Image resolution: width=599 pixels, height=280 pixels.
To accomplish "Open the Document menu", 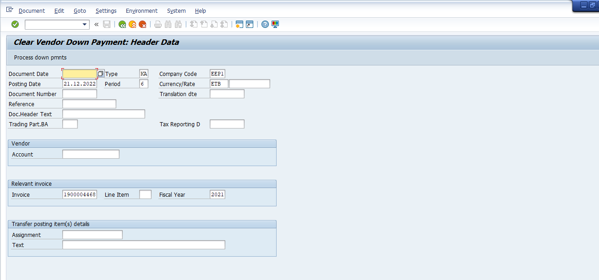I will (x=32, y=11).
